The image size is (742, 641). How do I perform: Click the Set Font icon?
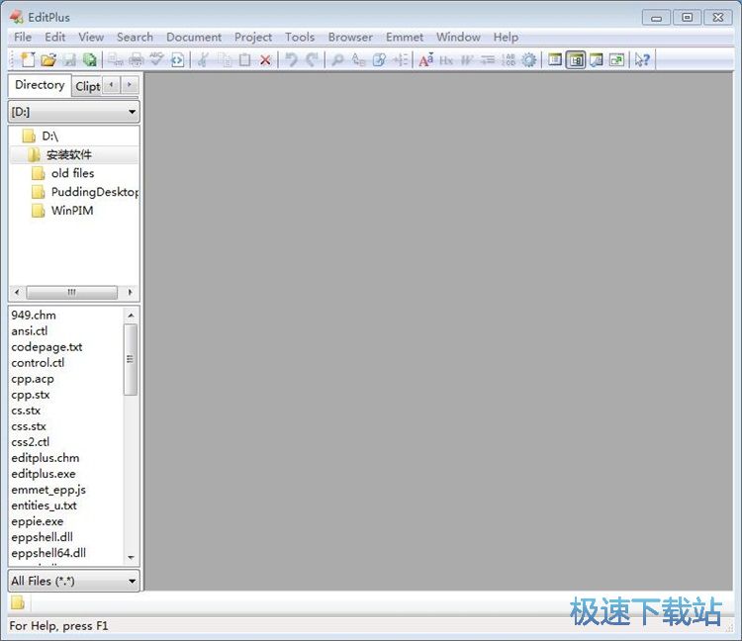pos(425,60)
